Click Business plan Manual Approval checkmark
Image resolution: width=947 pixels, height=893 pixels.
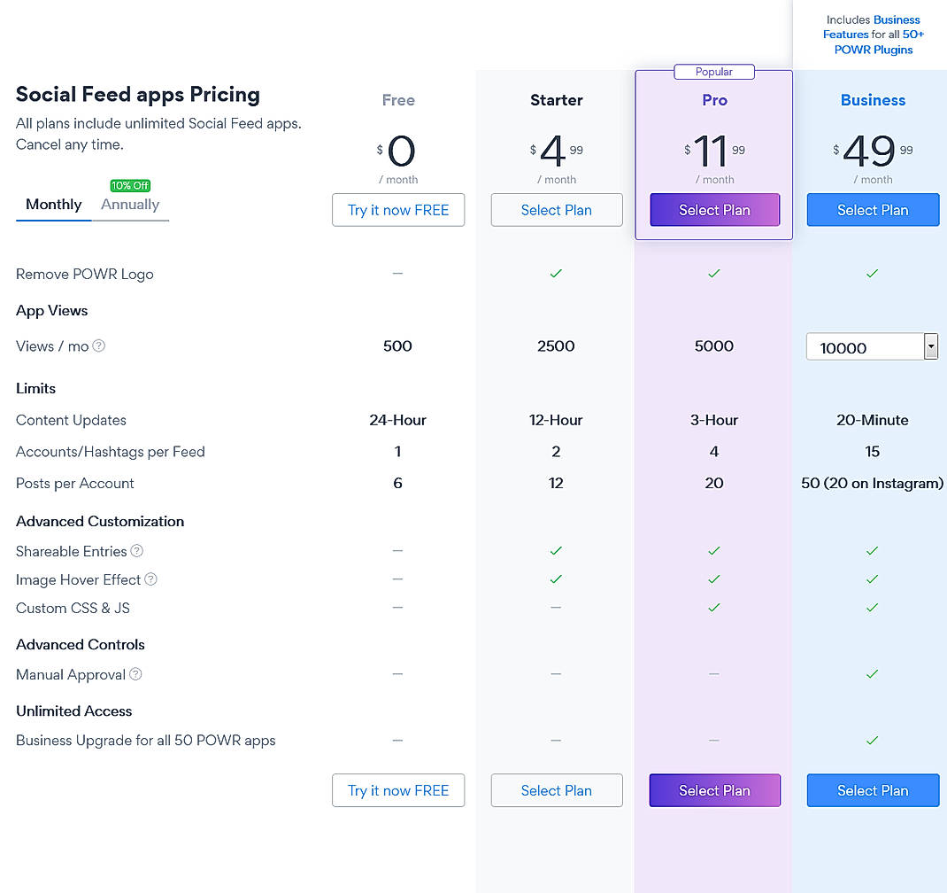coord(872,674)
